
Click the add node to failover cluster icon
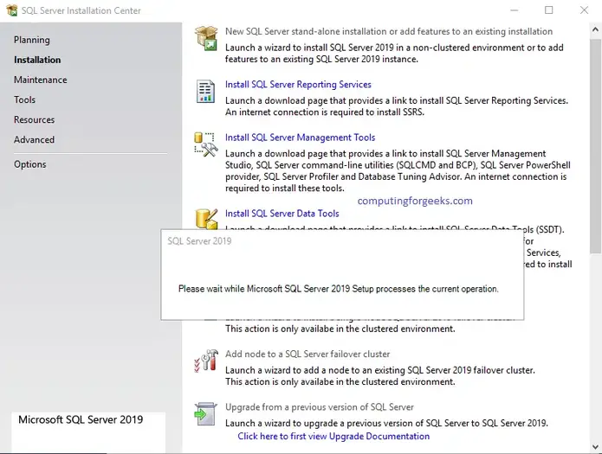click(206, 361)
